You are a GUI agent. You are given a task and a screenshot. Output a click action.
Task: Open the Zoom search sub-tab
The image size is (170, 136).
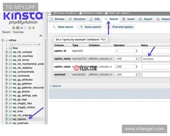(90, 27)
